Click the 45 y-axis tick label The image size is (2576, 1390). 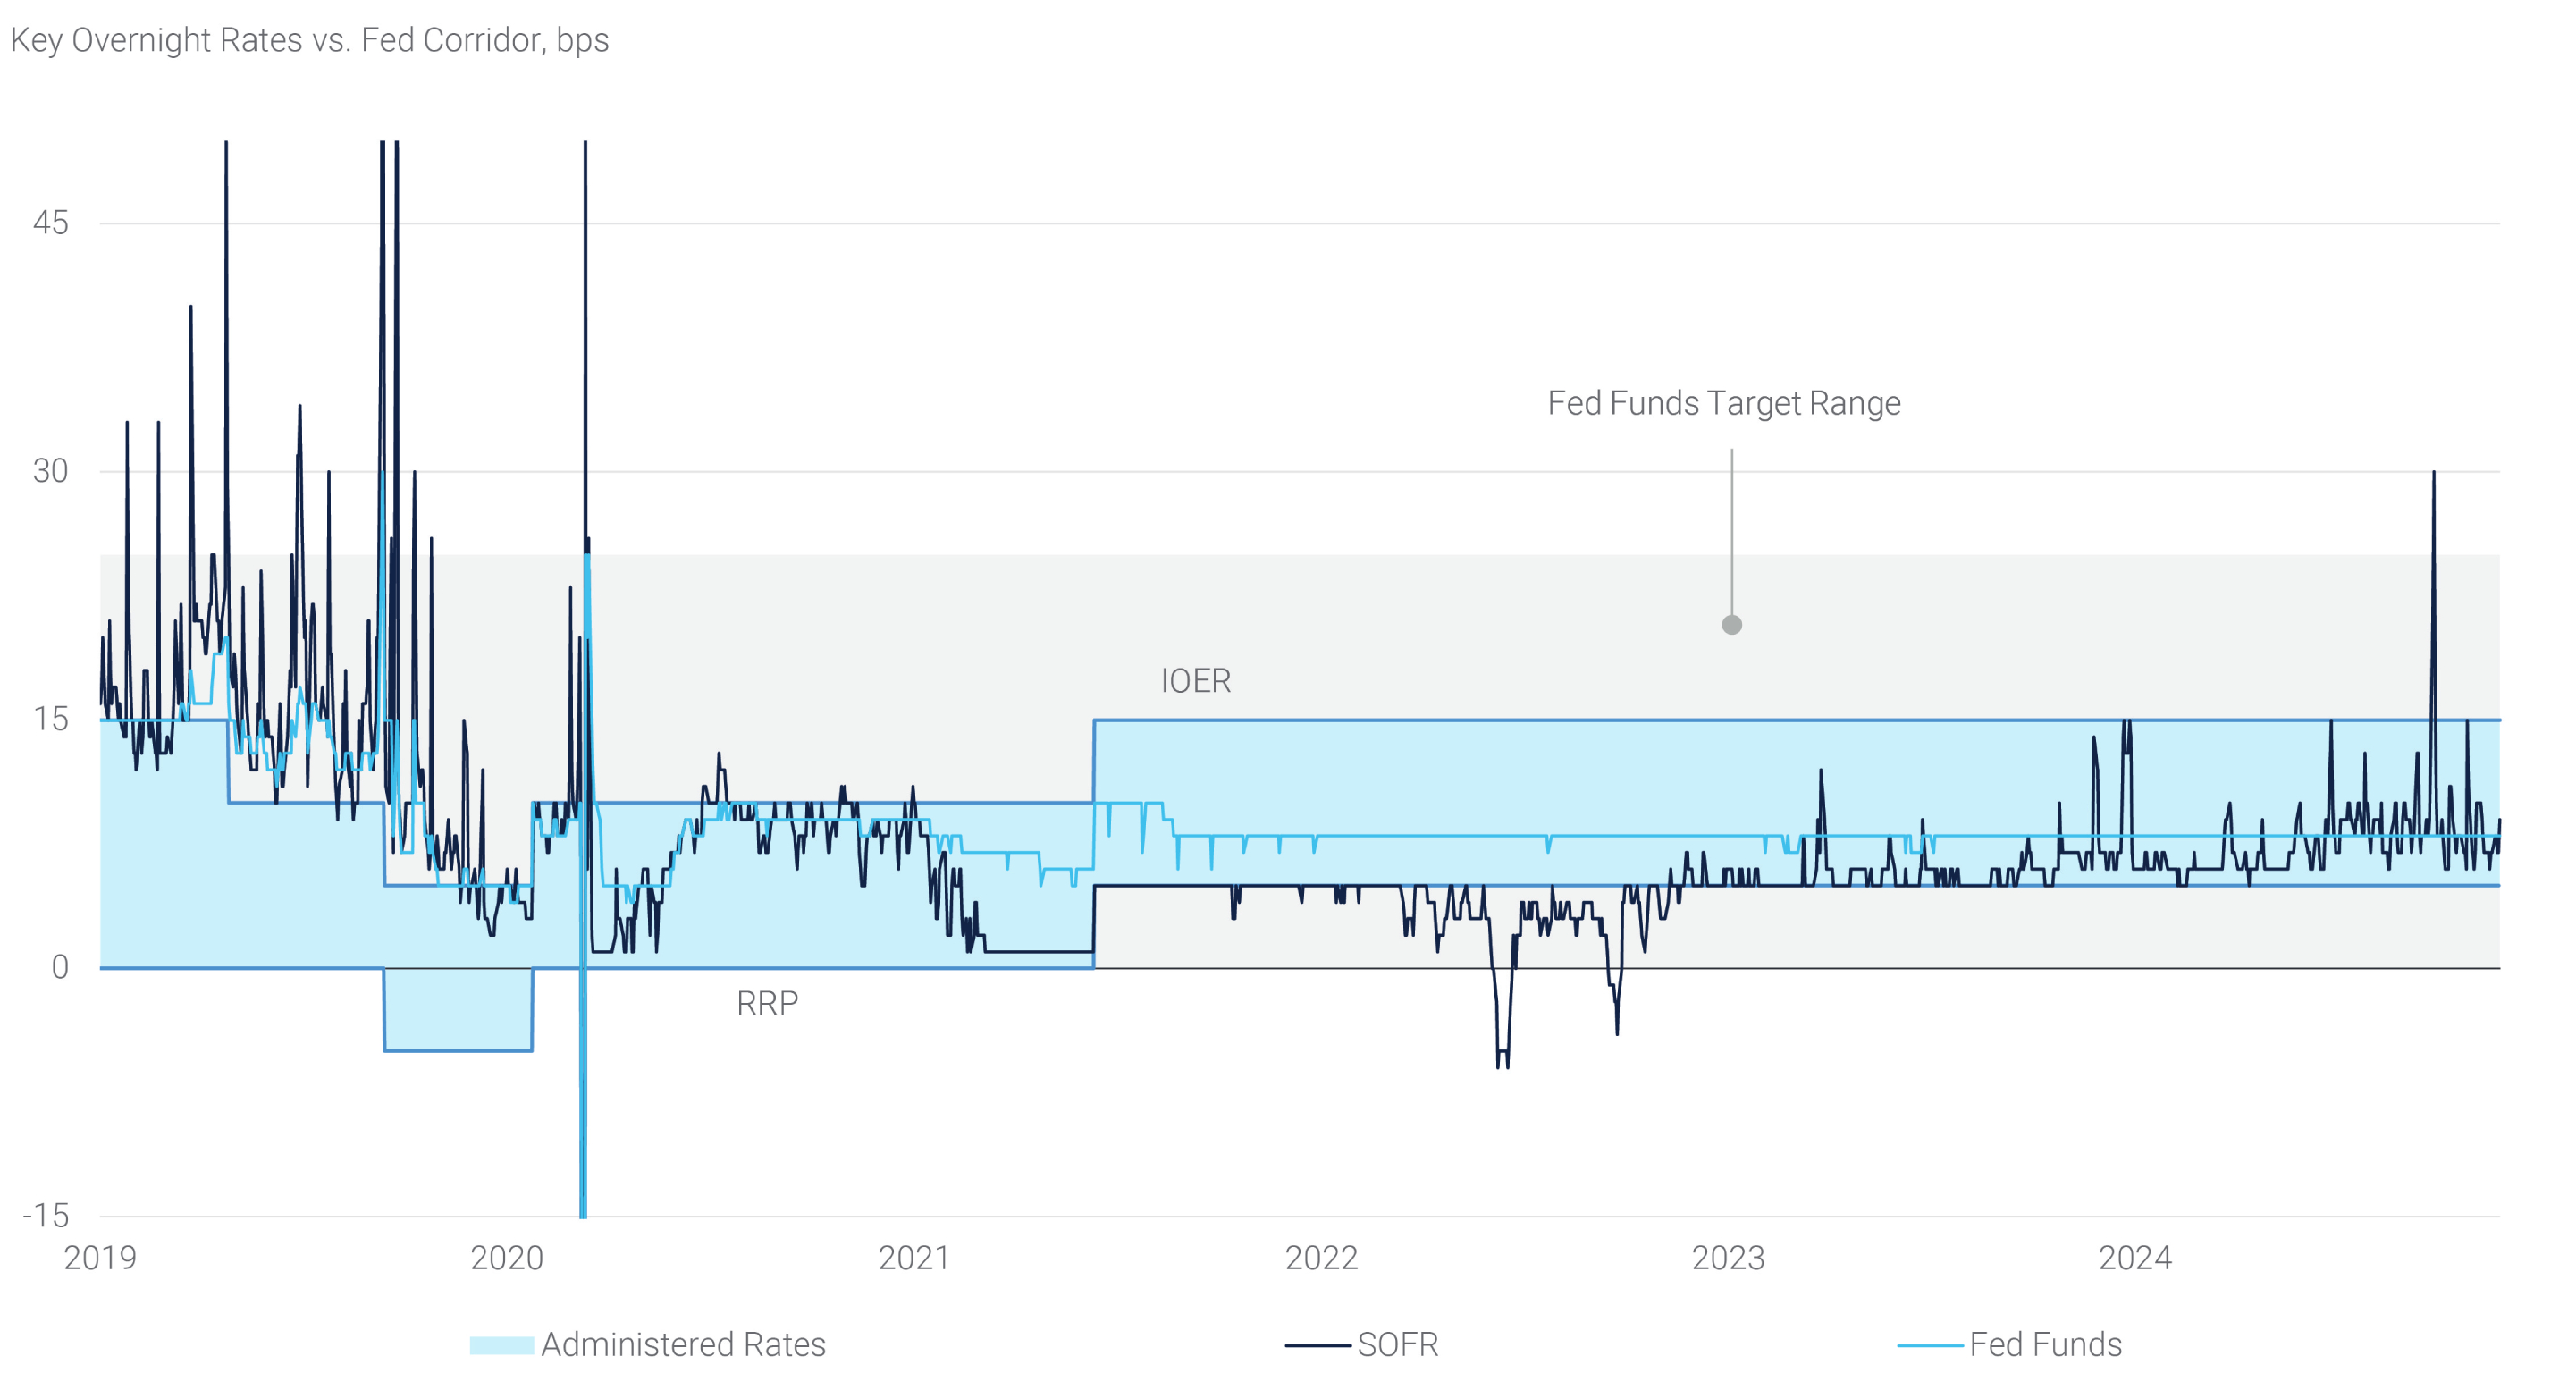coord(51,223)
